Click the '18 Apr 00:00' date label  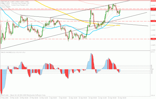pyautogui.click(x=93, y=98)
